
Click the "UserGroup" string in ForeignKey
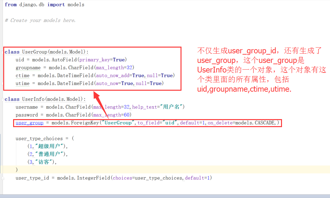tap(118, 123)
